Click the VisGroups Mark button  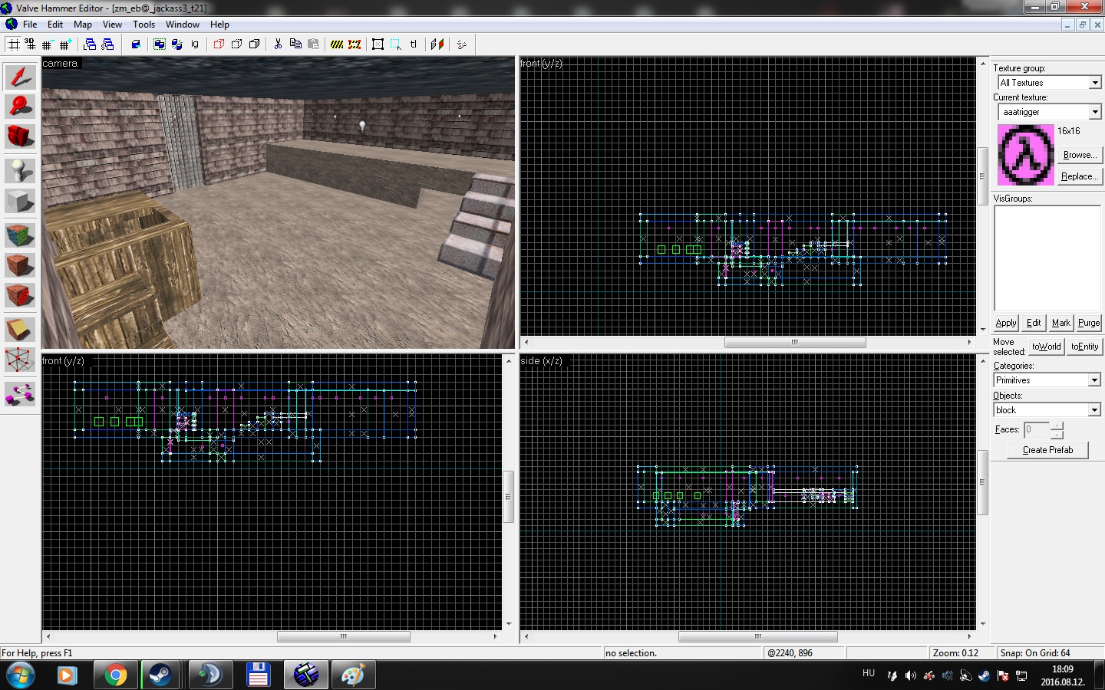1061,323
